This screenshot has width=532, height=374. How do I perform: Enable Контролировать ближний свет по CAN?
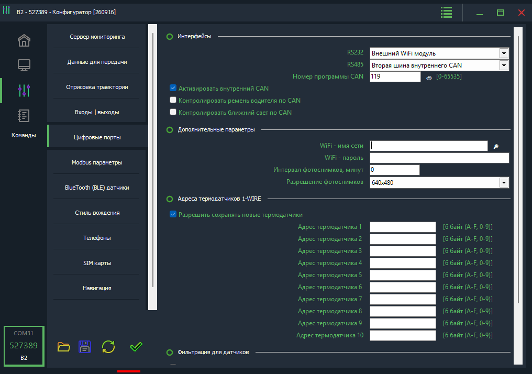pyautogui.click(x=173, y=112)
